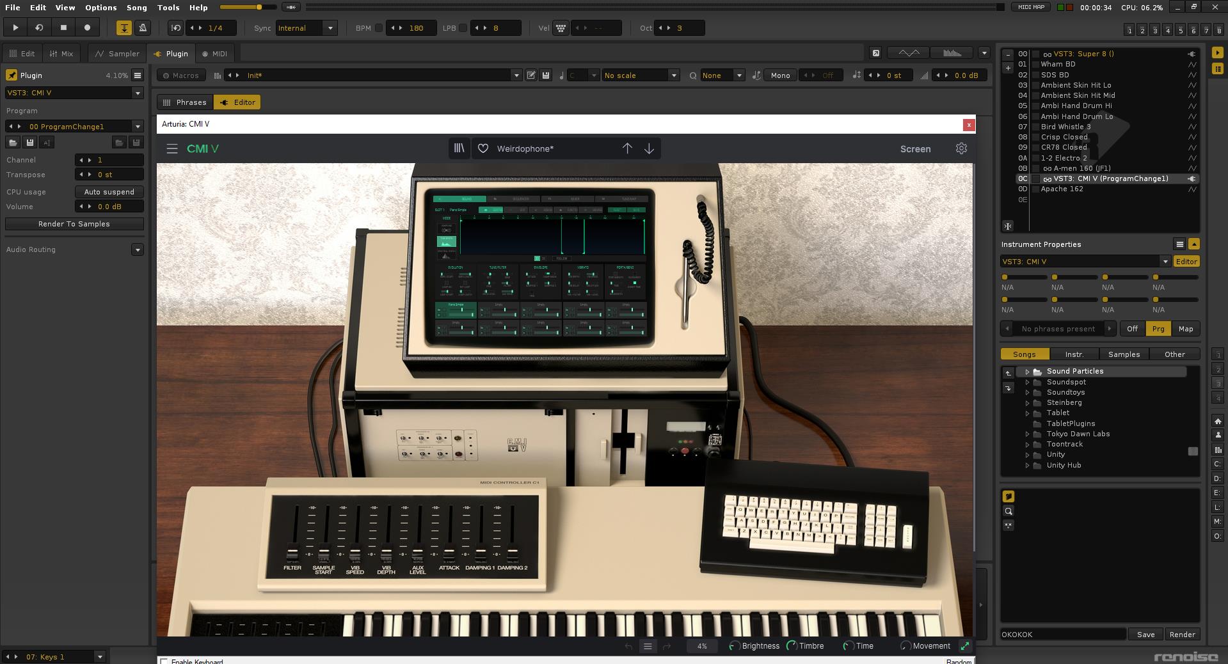Click the Render song button
Screen dimensions: 1228x664
(1182, 635)
